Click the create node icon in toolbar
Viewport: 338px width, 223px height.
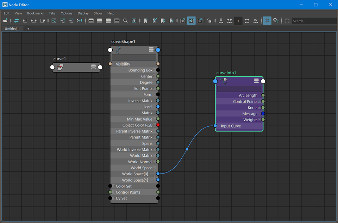5,21
